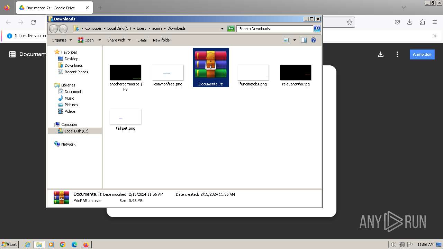Click Favorites in the navigation pane
Viewport: 443px width, 249px height.
click(69, 52)
